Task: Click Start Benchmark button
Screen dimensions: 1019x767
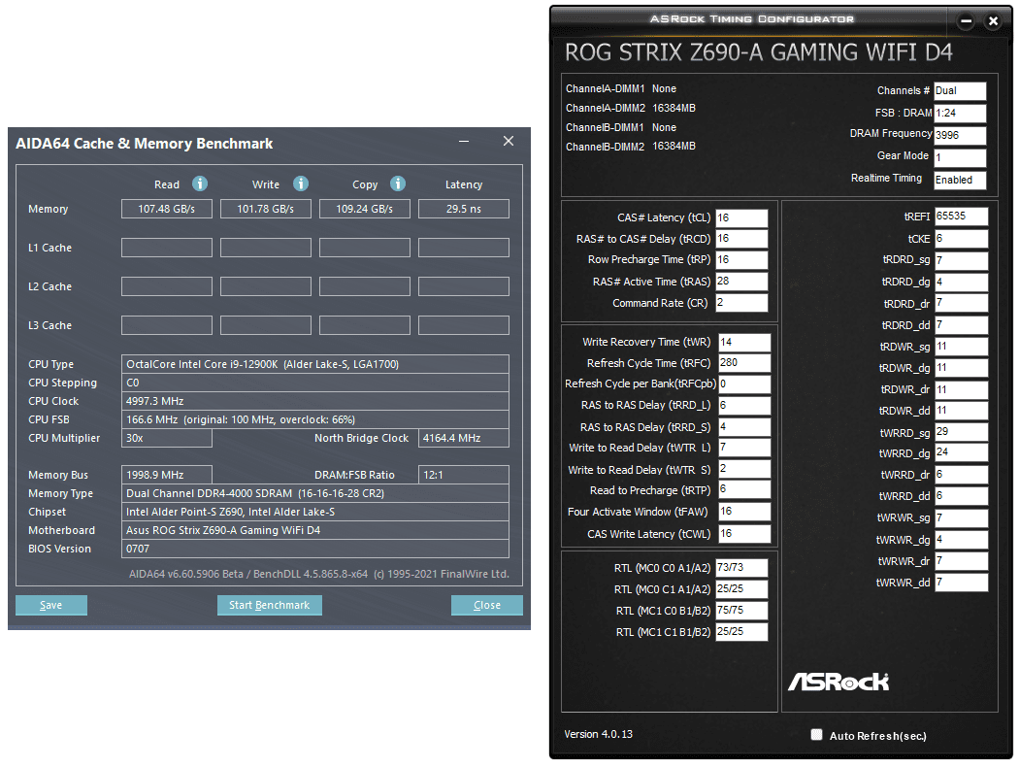Action: pos(270,605)
